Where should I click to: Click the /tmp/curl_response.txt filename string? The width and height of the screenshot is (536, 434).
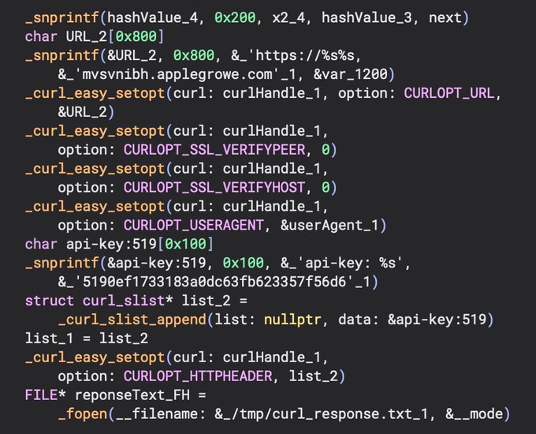[x=311, y=413]
